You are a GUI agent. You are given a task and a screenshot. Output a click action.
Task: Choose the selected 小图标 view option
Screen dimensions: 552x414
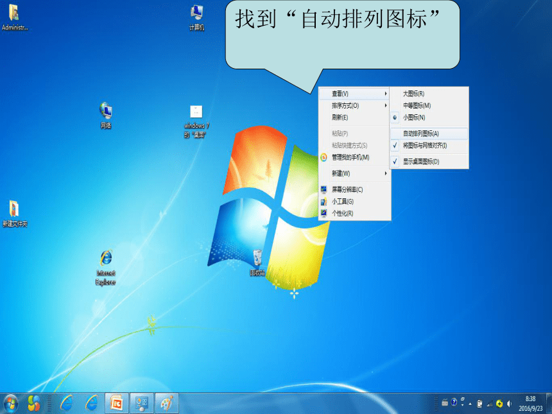(429, 117)
